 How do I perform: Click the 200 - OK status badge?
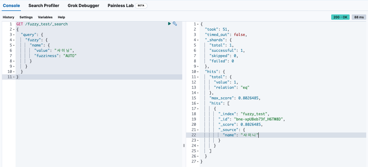click(x=340, y=17)
